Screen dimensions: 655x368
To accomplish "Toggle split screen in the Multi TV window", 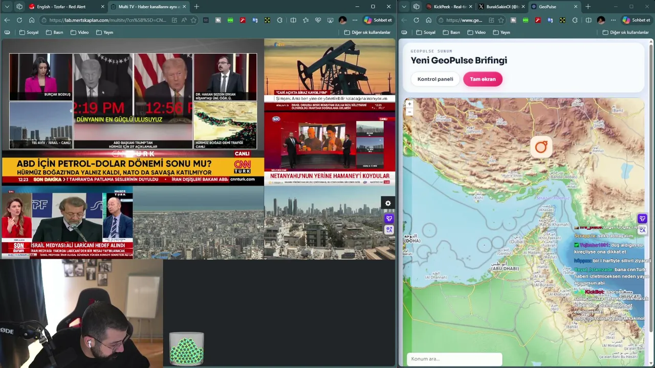I will 293,20.
